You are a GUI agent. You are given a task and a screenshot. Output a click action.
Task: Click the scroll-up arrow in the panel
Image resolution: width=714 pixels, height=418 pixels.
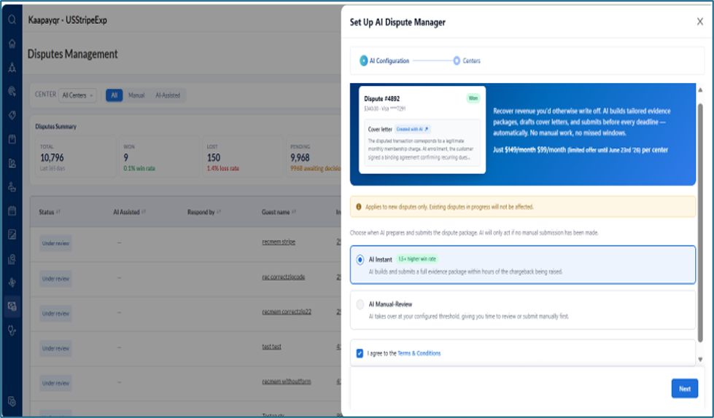[700, 90]
